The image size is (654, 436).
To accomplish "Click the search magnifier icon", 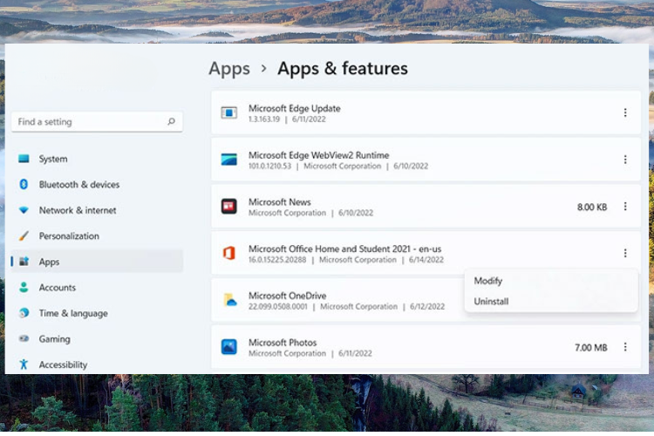I will [x=171, y=121].
